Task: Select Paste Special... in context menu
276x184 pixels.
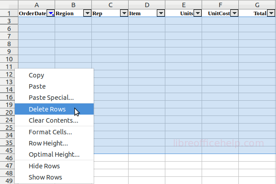Action: 54,98
